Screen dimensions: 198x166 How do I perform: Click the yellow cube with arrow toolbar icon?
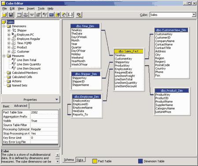point(58,15)
